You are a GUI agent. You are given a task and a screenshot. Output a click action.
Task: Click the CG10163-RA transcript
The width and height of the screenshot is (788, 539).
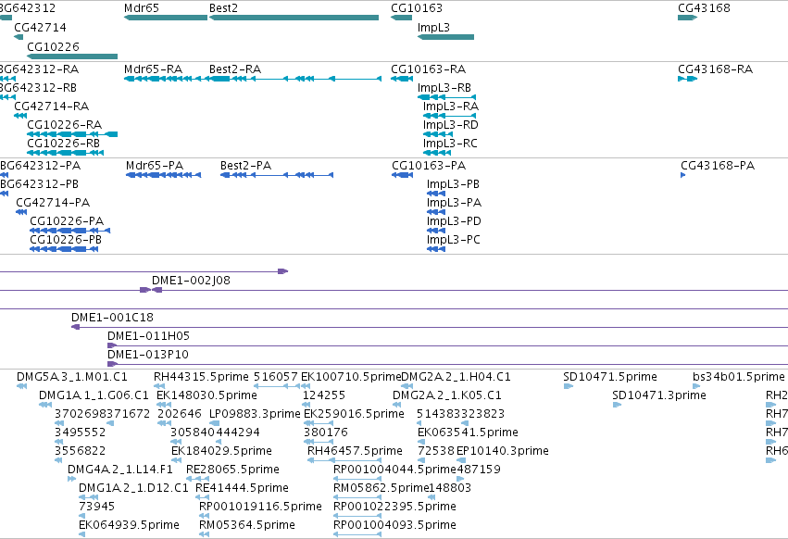(402, 79)
